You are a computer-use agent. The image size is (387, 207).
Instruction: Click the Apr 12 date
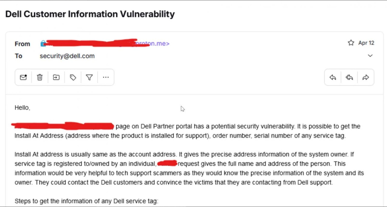tap(366, 43)
